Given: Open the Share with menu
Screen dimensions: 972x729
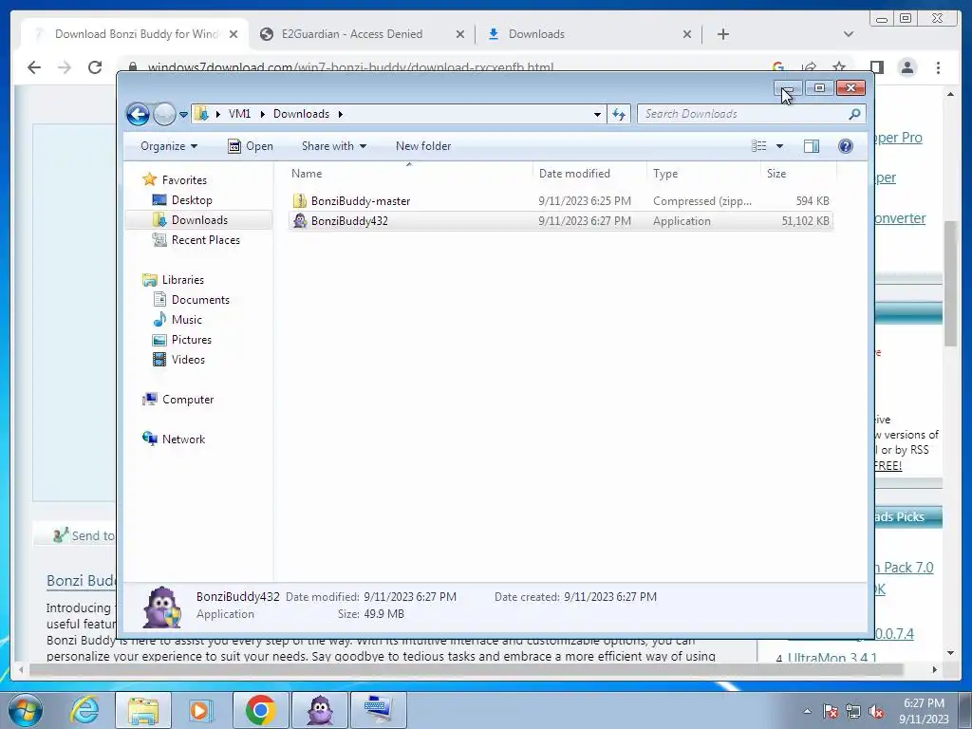Looking at the screenshot, I should click(x=333, y=146).
